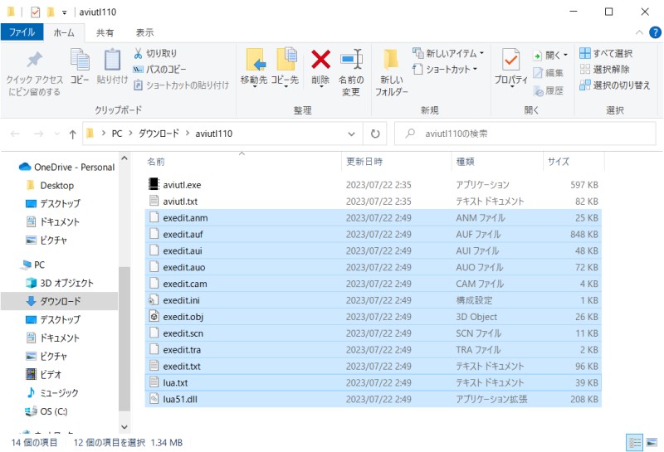
Task: Select OS (C:) drive in navigation pane
Action: 46,411
